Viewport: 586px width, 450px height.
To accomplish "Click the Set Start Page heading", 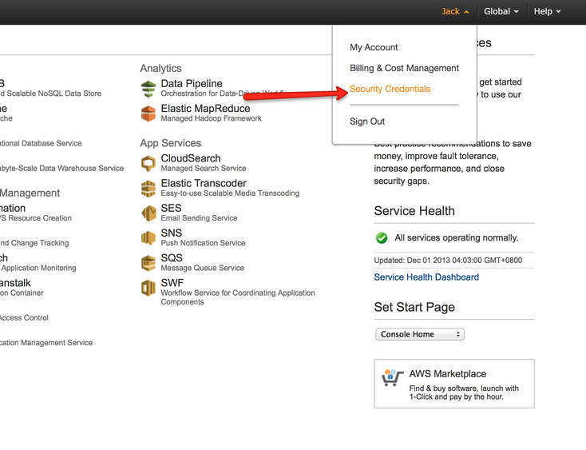I will [x=414, y=307].
